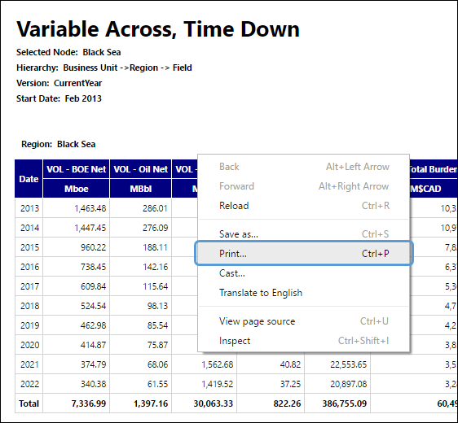Screen dimensions: 458x423
Task: Open View page source
Action: tap(304, 321)
